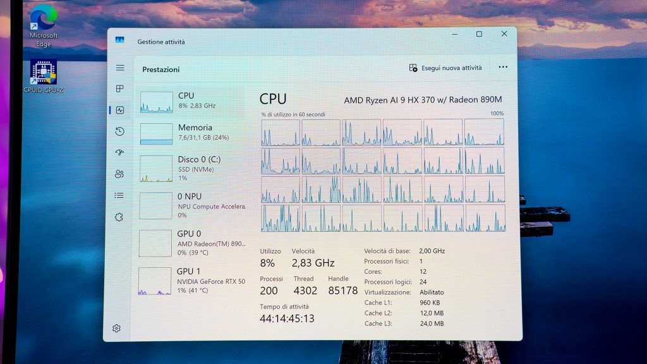The height and width of the screenshot is (364, 647).
Task: Click '% di utilizzo in 60 secondi' label
Action: coord(293,114)
